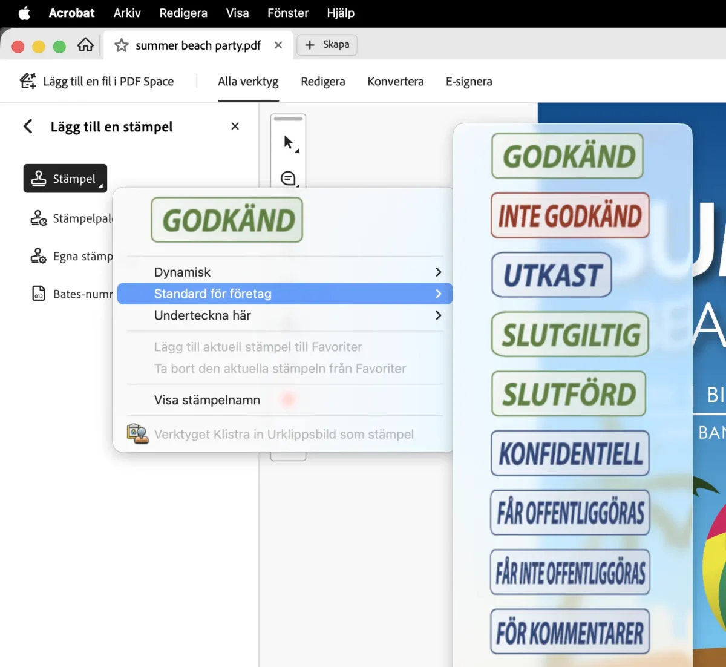Pick the INTE GODKÄND stamp

point(570,215)
